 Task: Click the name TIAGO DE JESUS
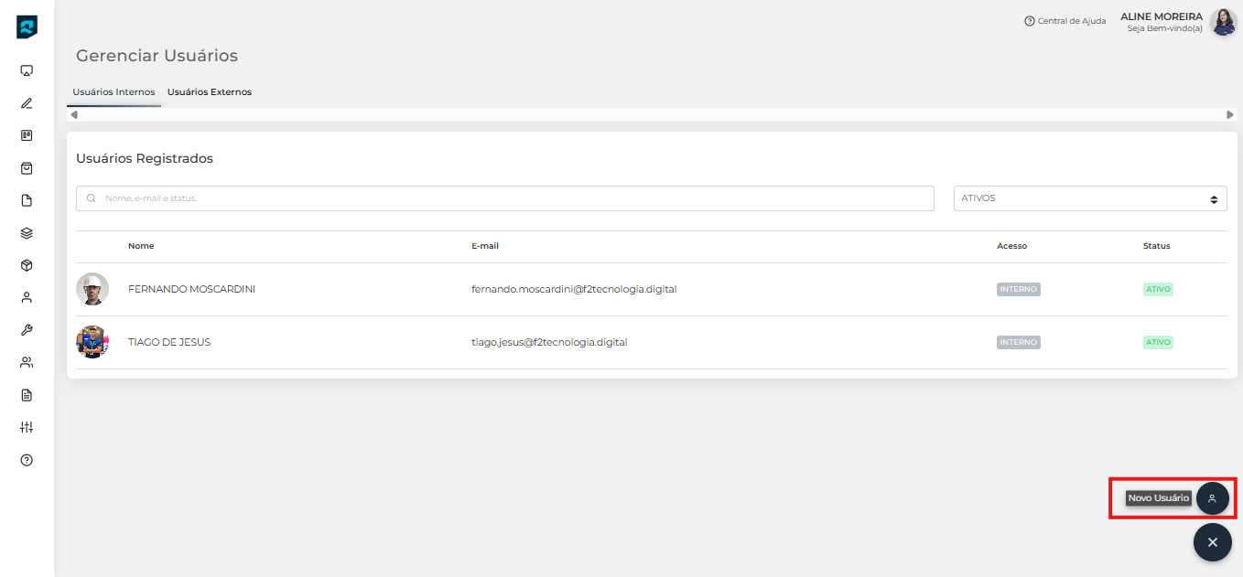[x=169, y=342]
